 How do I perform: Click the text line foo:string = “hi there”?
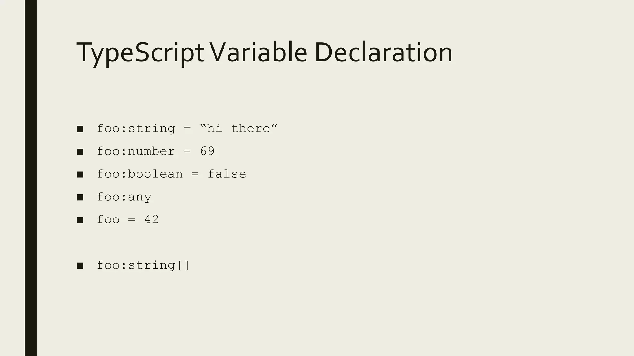click(x=187, y=128)
